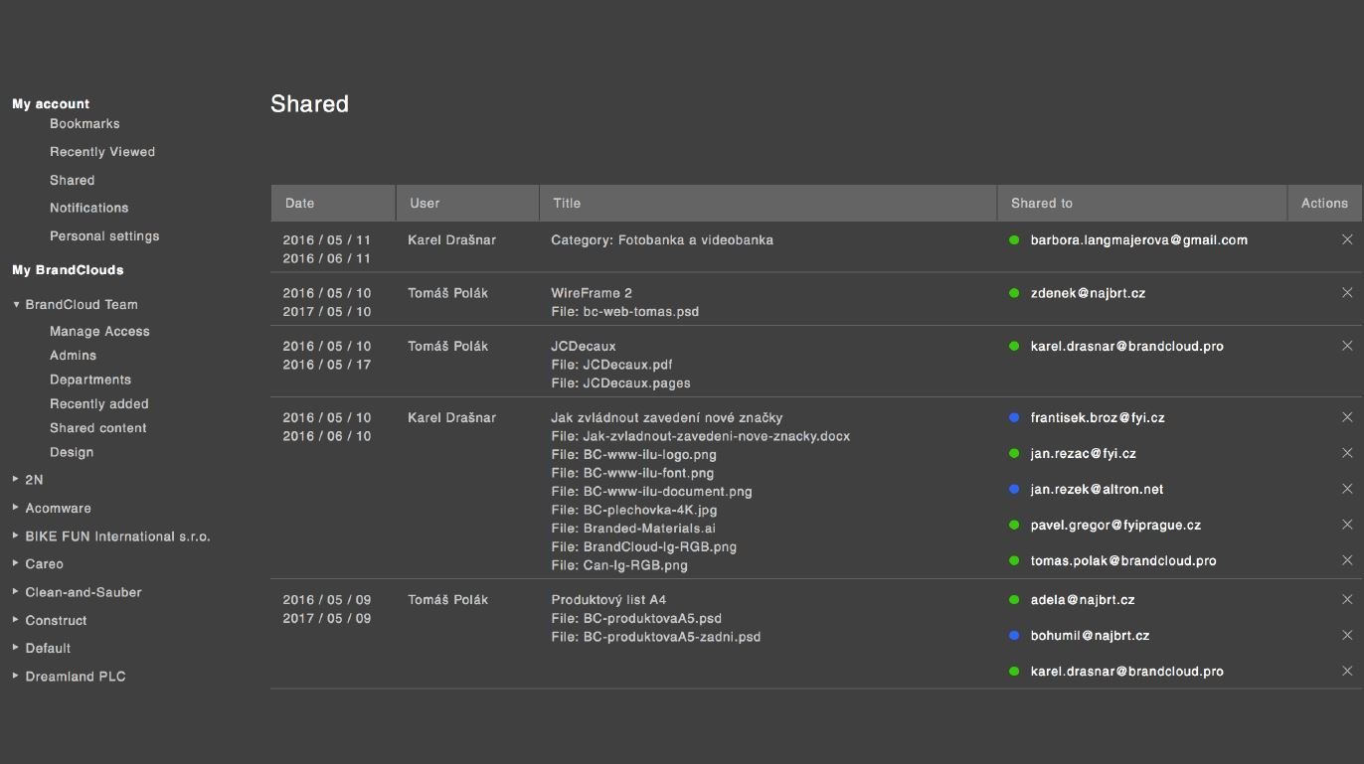Open Bookmarks in My account

pyautogui.click(x=85, y=124)
